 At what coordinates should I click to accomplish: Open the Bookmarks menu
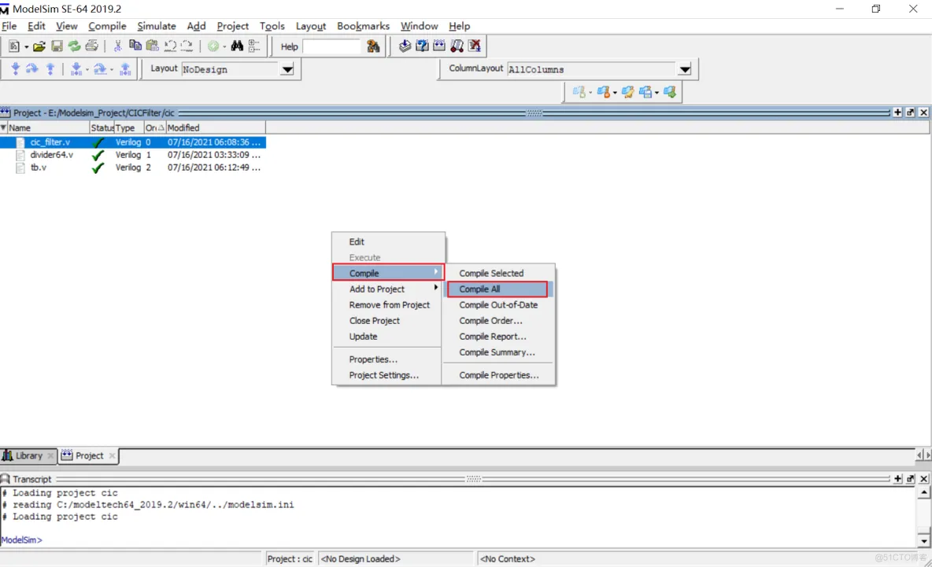(363, 26)
